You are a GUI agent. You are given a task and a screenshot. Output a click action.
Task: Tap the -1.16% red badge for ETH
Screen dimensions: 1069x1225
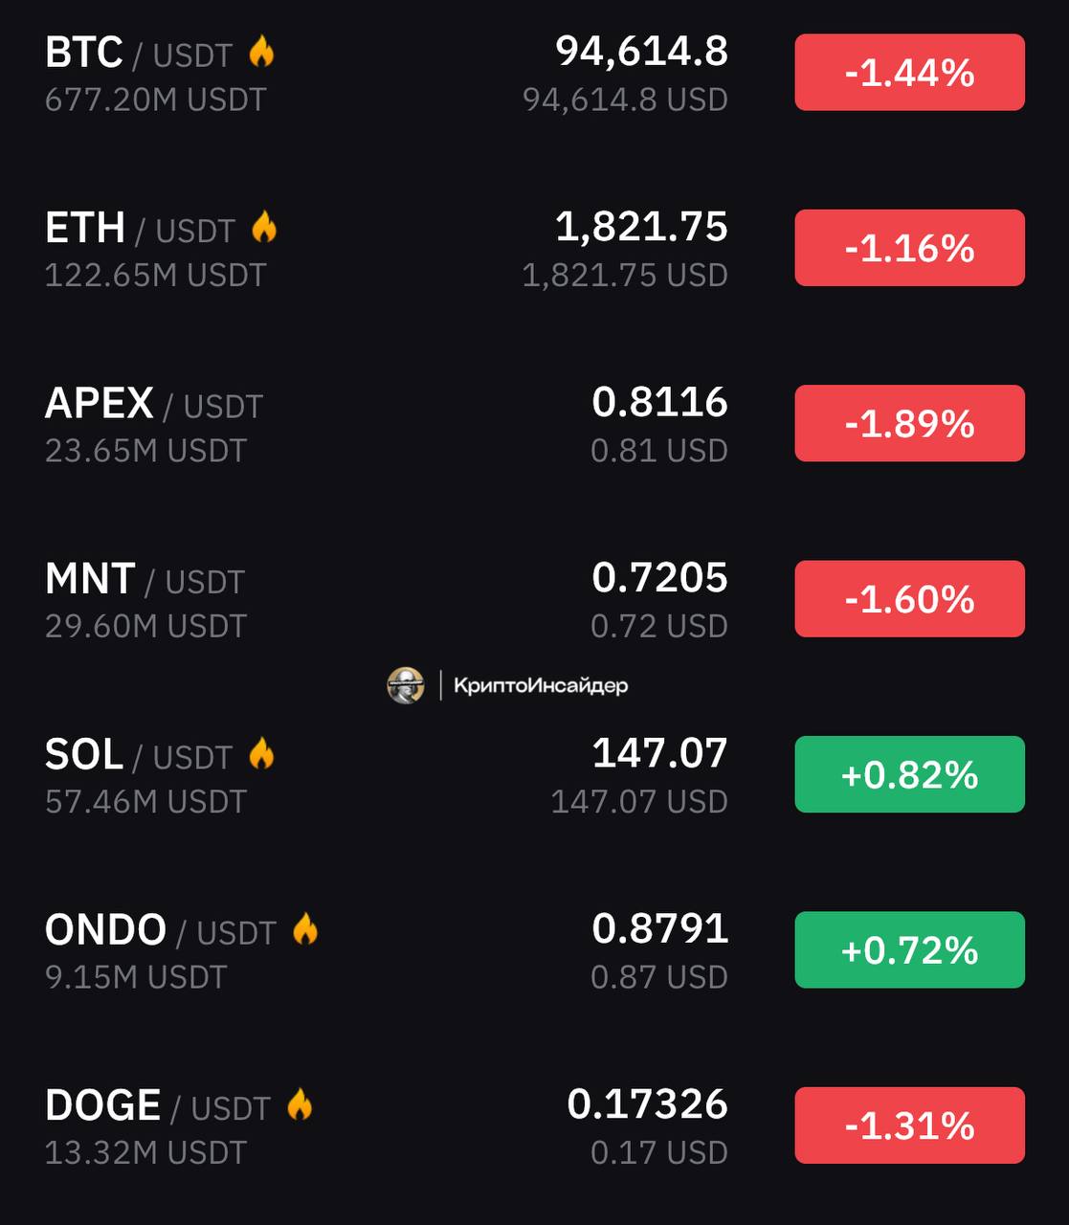pyautogui.click(x=909, y=248)
